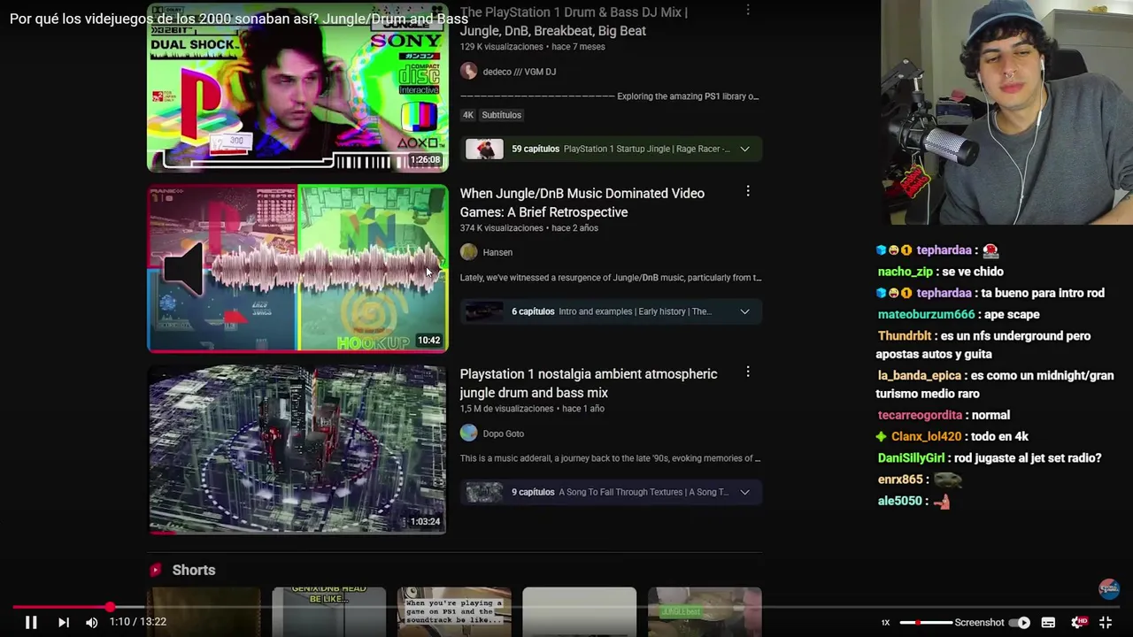Open 'Playstation 1 nostalgia ambient atmospheric' title
Image resolution: width=1133 pixels, height=637 pixels.
tap(588, 383)
